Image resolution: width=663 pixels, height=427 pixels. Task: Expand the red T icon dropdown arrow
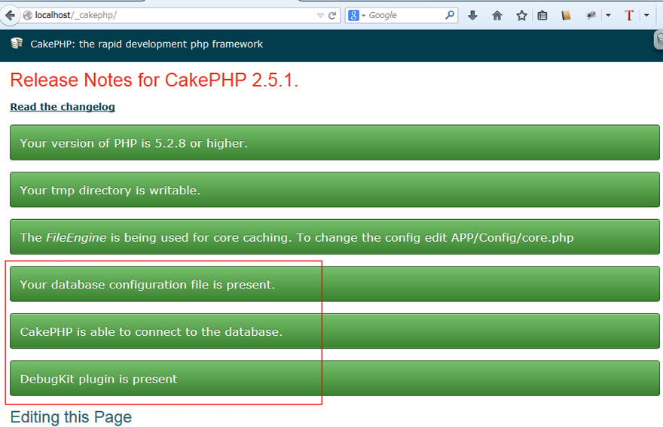[x=646, y=15]
